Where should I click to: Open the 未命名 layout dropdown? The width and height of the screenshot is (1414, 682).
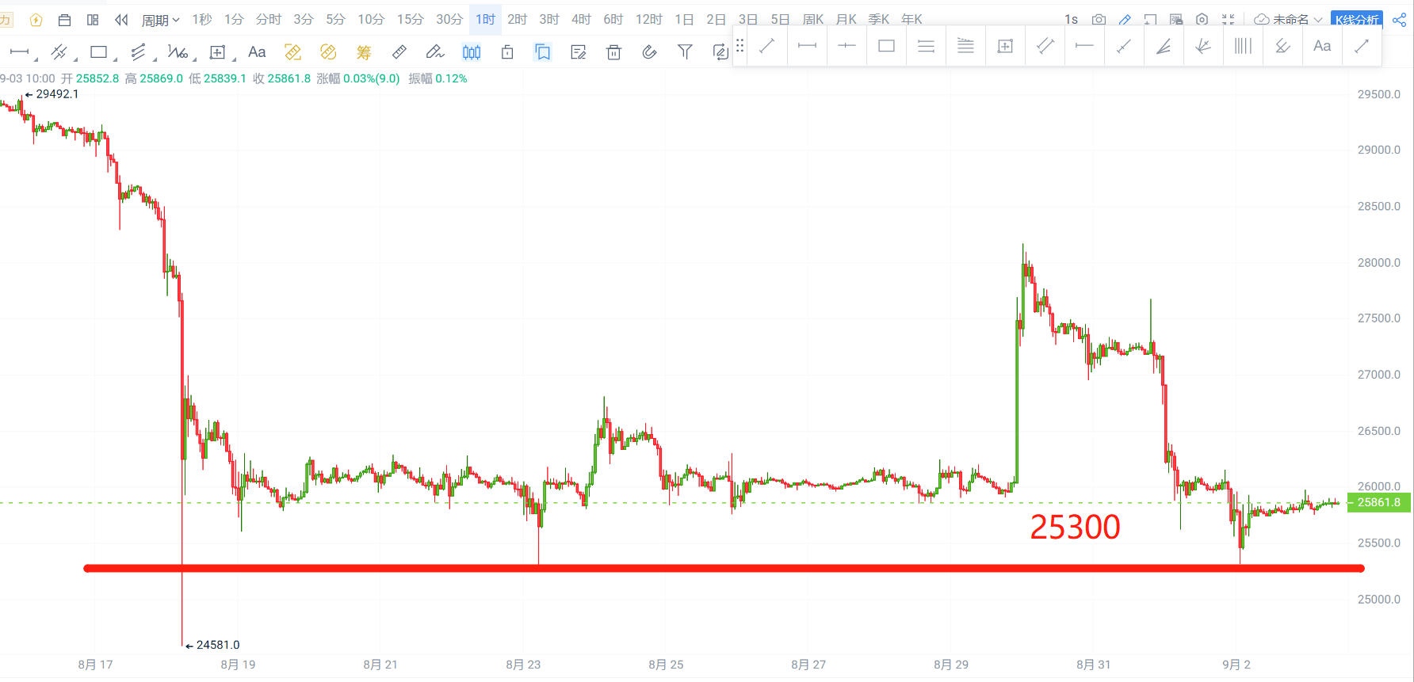(x=1289, y=20)
